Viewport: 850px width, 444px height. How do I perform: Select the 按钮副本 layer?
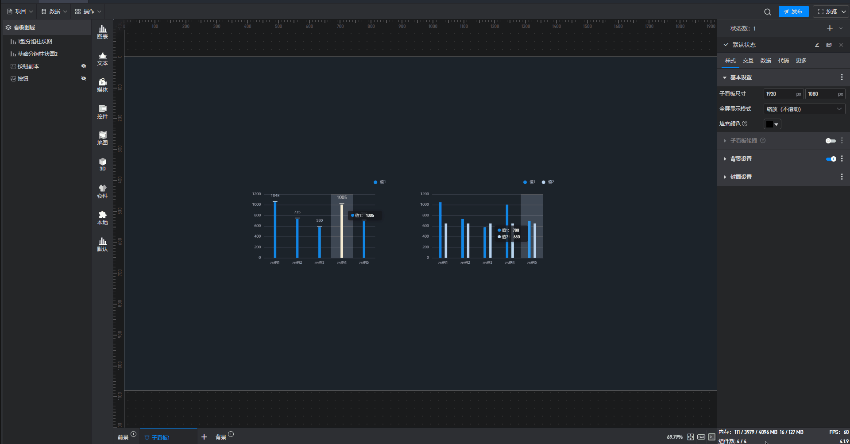(46, 66)
